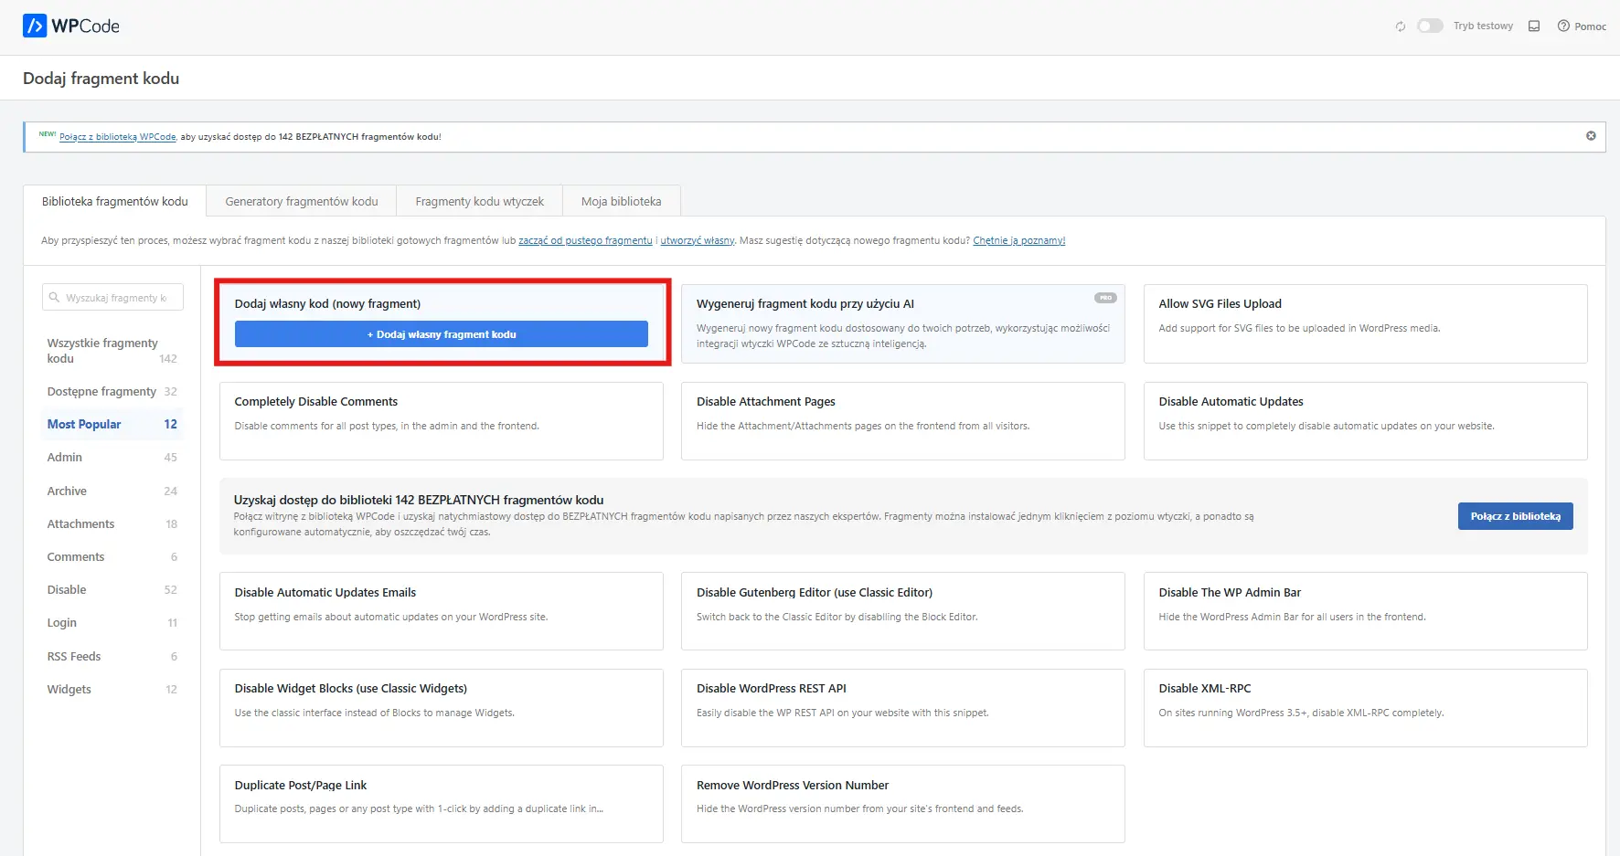Image resolution: width=1620 pixels, height=856 pixels.
Task: Click the search magnifier icon
Action: point(55,298)
